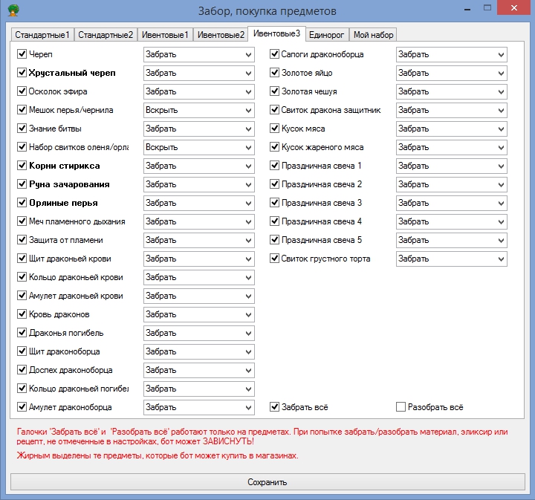Uncheck the Череп checkbox
Image resolution: width=535 pixels, height=500 pixels.
point(22,54)
